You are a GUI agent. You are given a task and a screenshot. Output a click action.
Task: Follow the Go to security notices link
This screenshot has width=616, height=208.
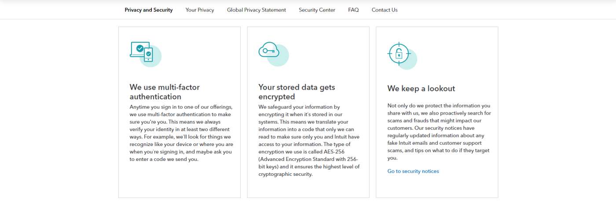point(413,171)
